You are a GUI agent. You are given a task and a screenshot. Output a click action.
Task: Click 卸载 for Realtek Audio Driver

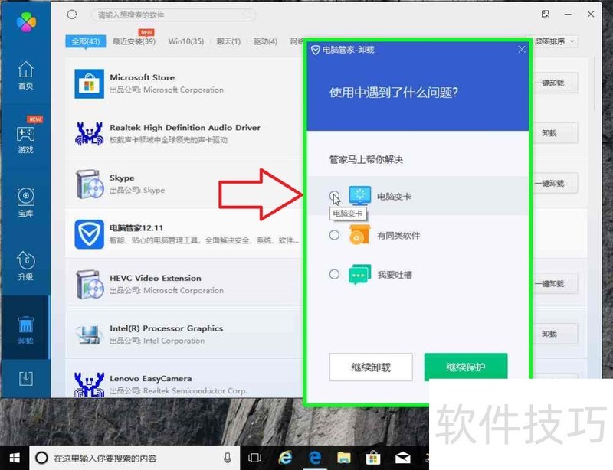point(554,133)
